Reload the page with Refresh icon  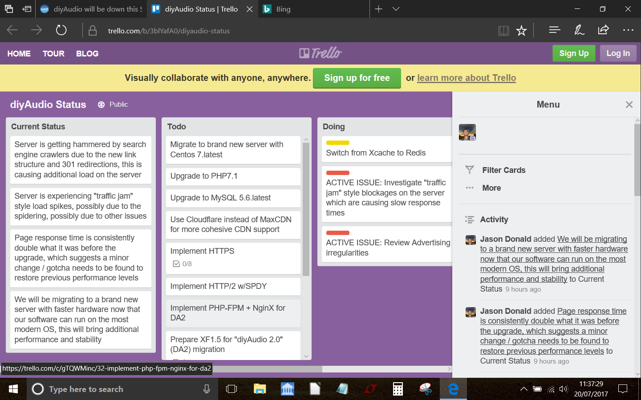(61, 30)
